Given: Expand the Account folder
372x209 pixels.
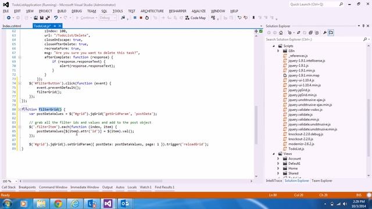Looking at the screenshot, I should click(278, 158).
